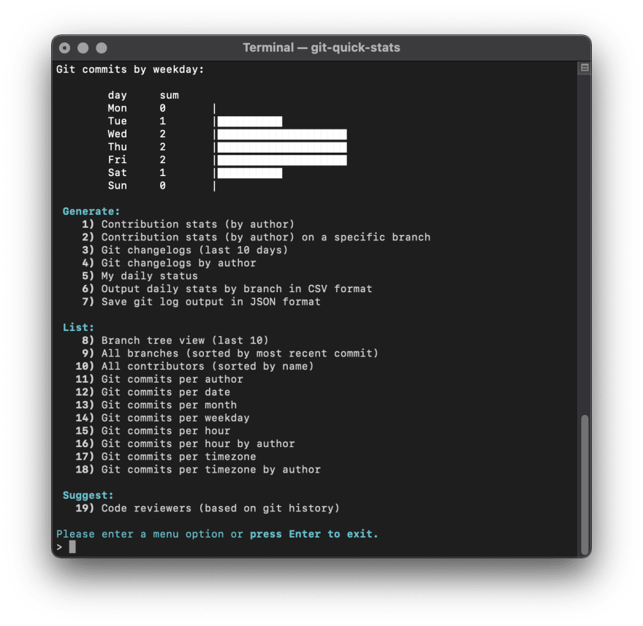Screen dimensions: 643x626
Task: Click the 'Suggest:' section heading
Action: 88,495
